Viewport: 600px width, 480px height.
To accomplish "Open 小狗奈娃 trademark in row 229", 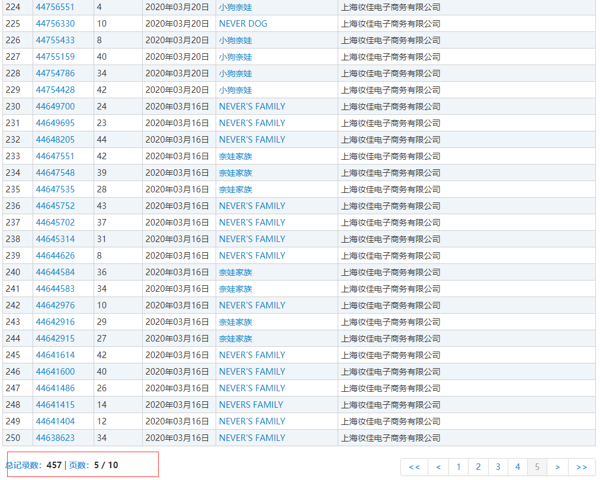I will pyautogui.click(x=235, y=90).
